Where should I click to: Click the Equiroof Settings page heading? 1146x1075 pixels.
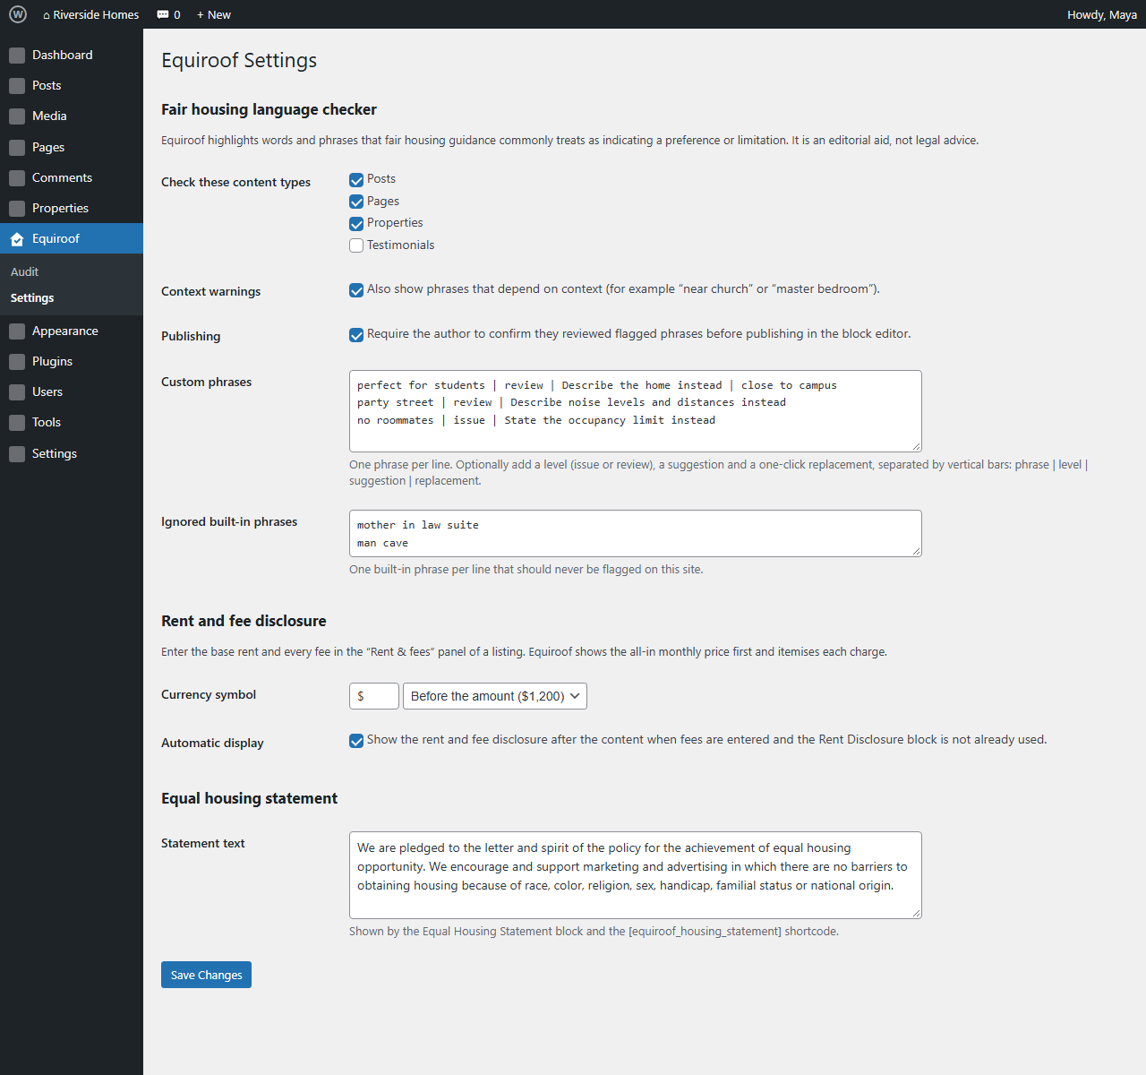pos(239,60)
